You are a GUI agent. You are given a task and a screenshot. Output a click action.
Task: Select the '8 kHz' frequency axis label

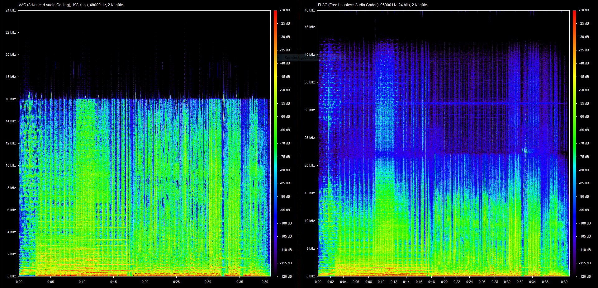coord(12,188)
